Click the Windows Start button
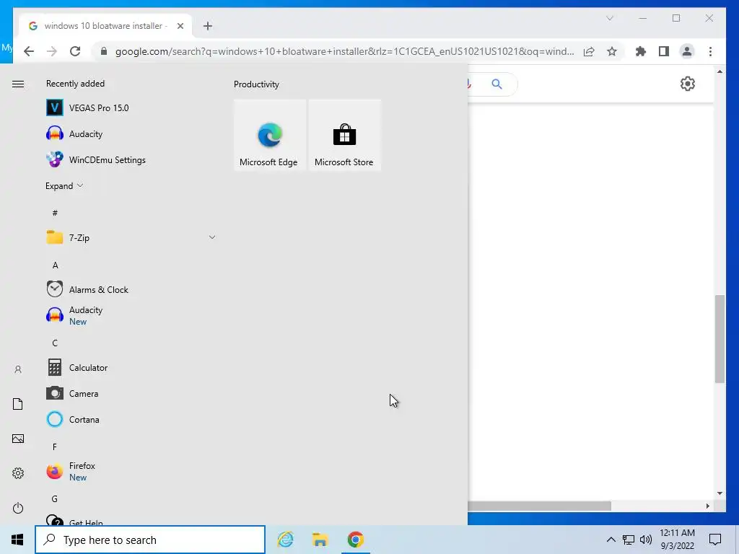Viewport: 739px width, 554px height. 17,540
